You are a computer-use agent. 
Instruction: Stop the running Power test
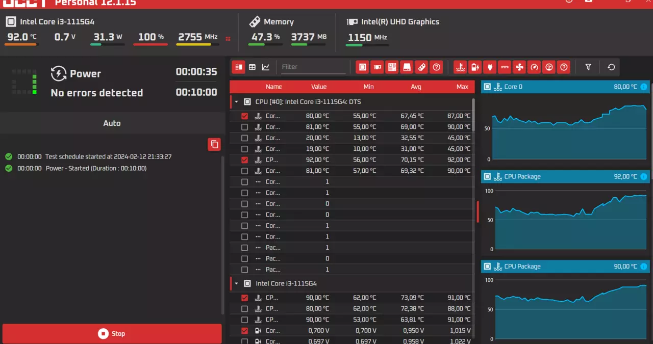[112, 334]
